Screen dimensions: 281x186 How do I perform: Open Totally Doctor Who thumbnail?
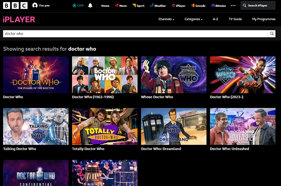pyautogui.click(x=105, y=126)
